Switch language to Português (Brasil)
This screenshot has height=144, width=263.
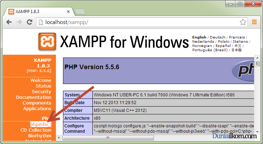(x=210, y=50)
